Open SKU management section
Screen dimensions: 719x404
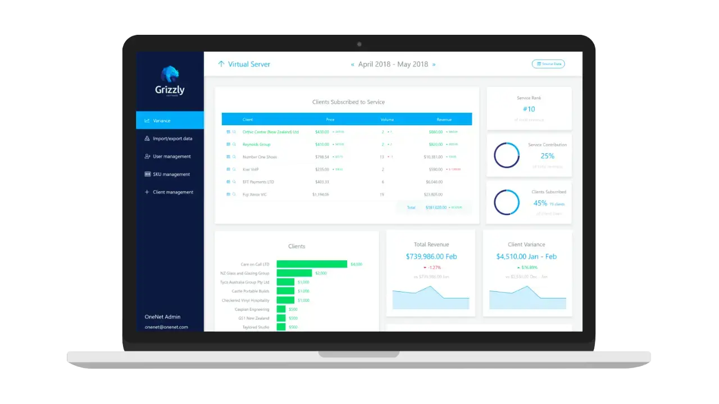(x=171, y=175)
